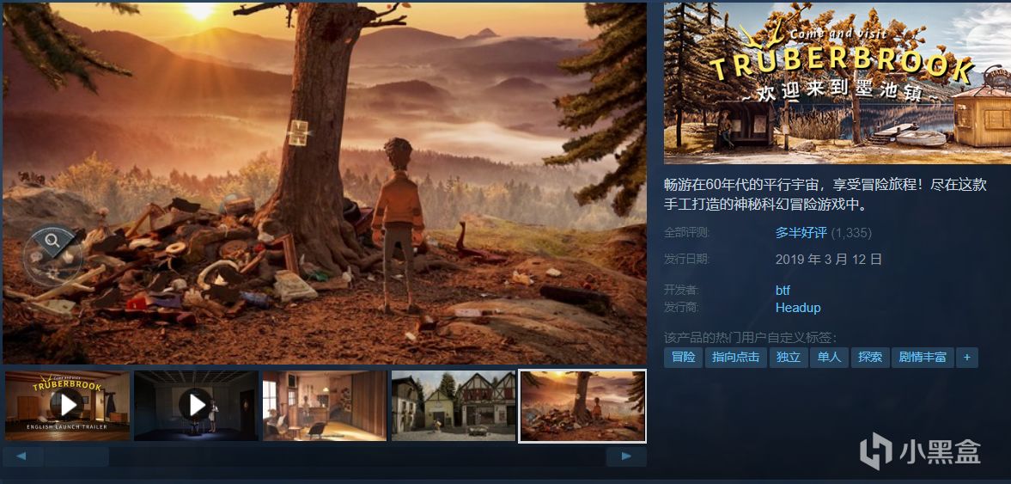Open the 多半好评 review summary link

[x=801, y=233]
